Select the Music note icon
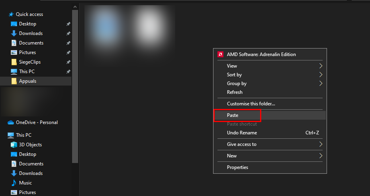The image size is (370, 196). click(14, 183)
